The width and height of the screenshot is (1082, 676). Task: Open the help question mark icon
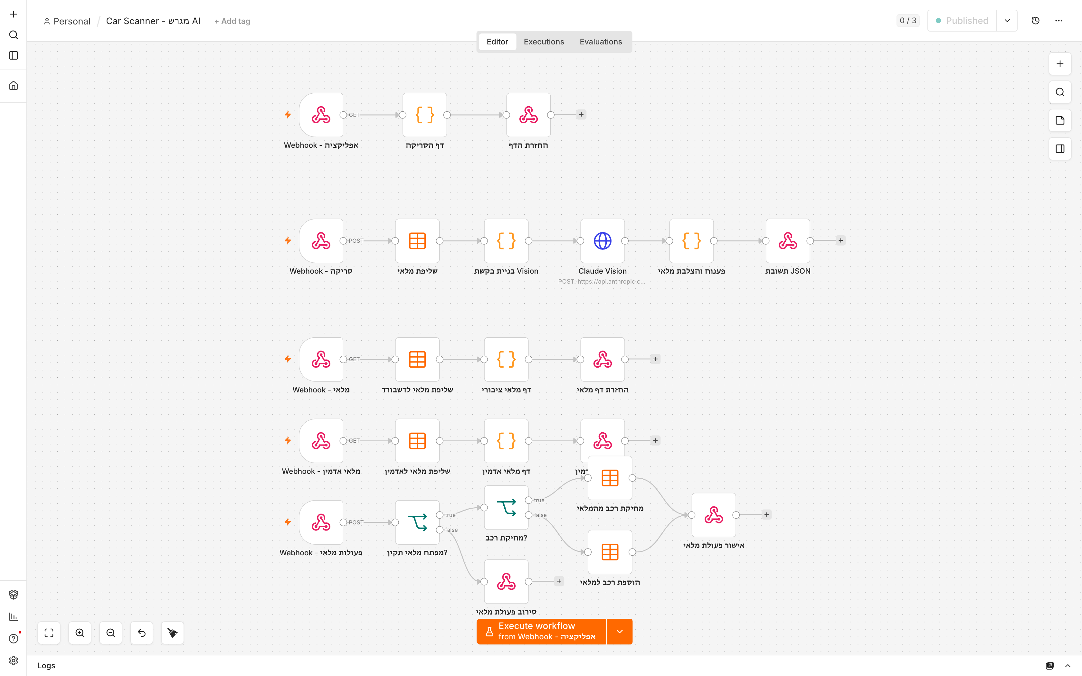(x=14, y=638)
